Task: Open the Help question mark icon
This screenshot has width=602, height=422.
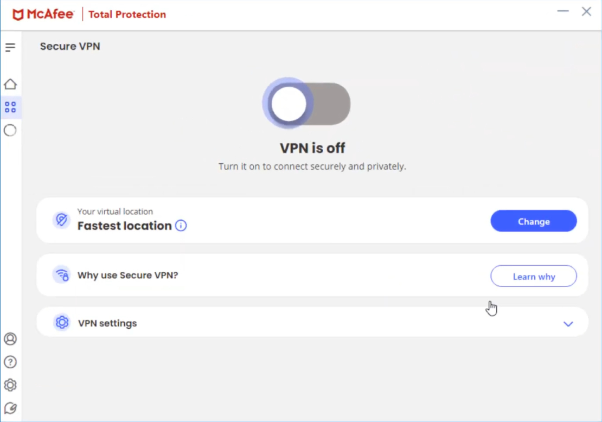Action: click(x=10, y=362)
